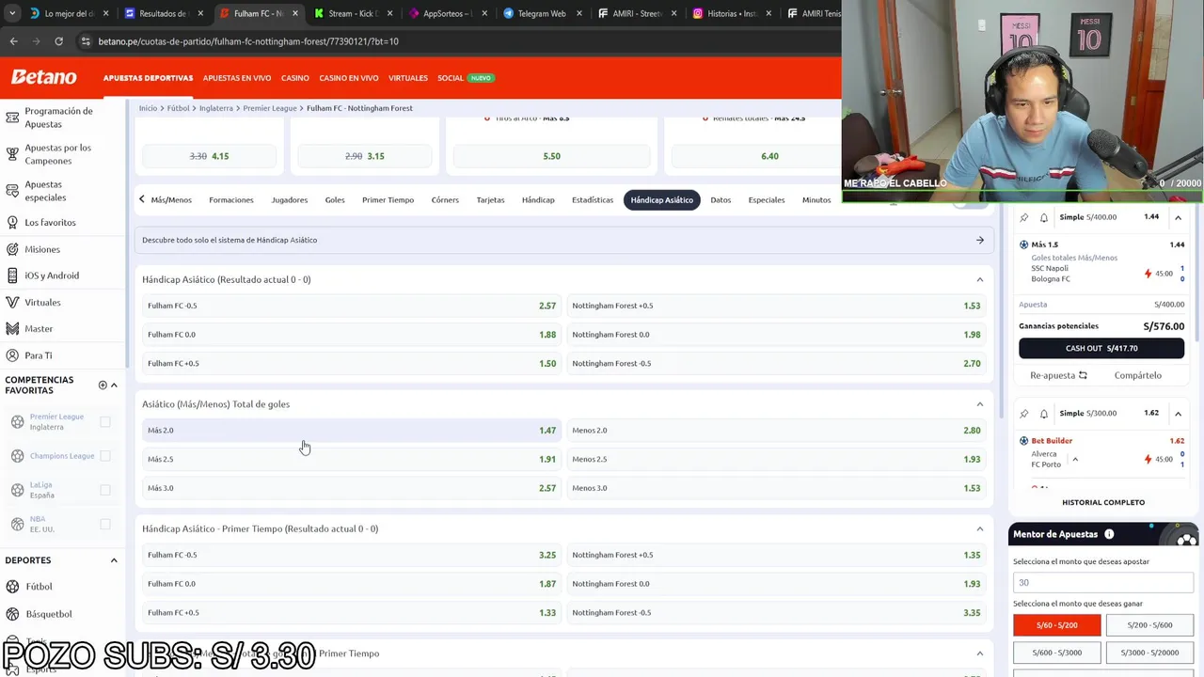Click Premier League breadcrumb link
The height and width of the screenshot is (677, 1204).
pos(270,108)
